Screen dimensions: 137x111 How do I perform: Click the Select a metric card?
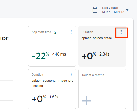pyautogui.click(x=102, y=89)
